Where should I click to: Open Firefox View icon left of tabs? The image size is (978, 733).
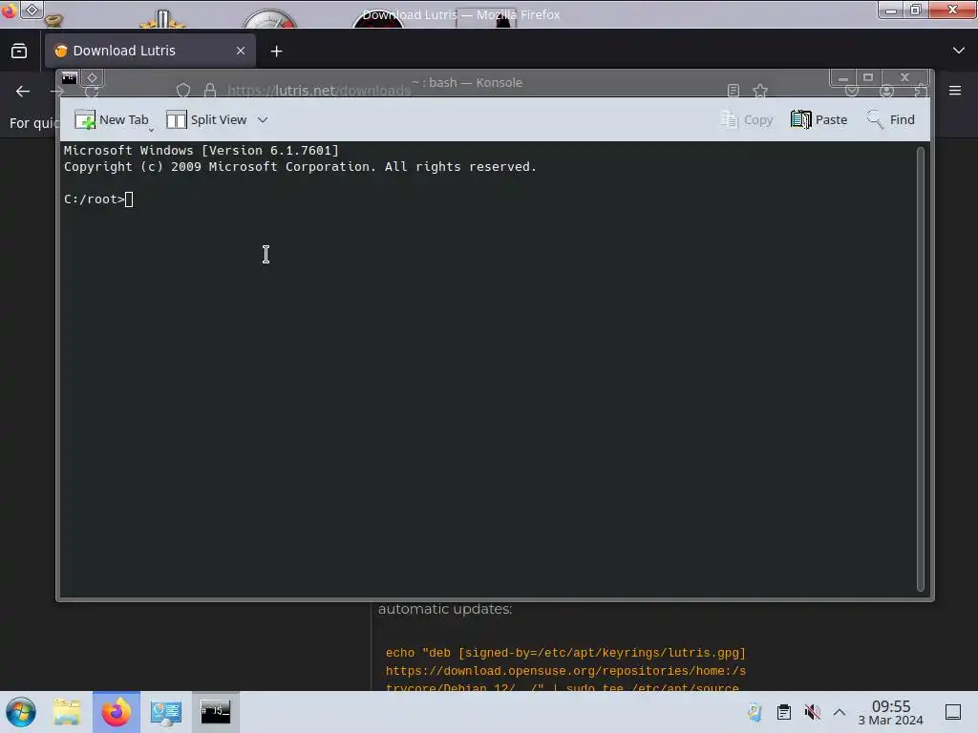(19, 51)
